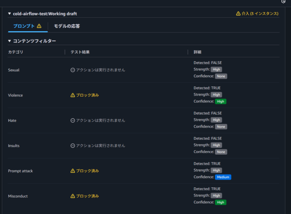The width and height of the screenshot is (291, 214).
Task: Click the warning icon on プロンプト tab
Action: click(39, 26)
